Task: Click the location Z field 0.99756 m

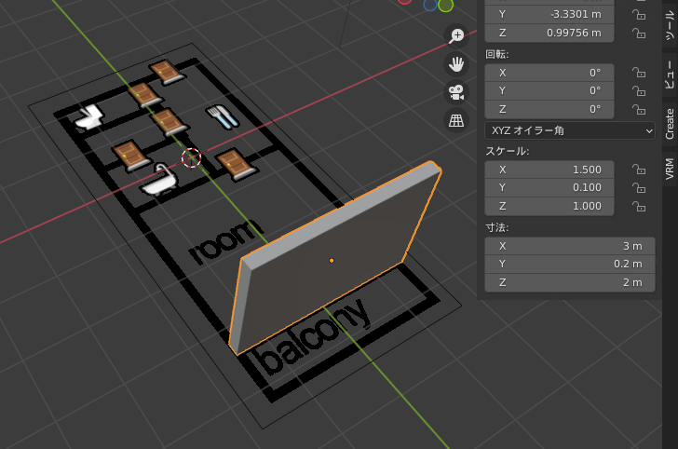Action: (x=549, y=34)
